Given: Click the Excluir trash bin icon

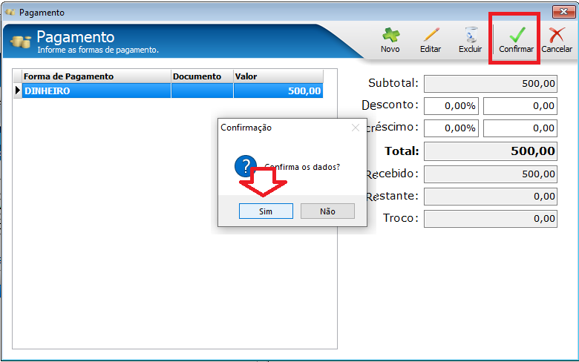Looking at the screenshot, I should 471,35.
